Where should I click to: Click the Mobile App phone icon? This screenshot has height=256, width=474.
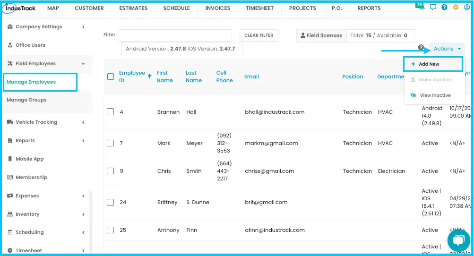[x=10, y=159]
